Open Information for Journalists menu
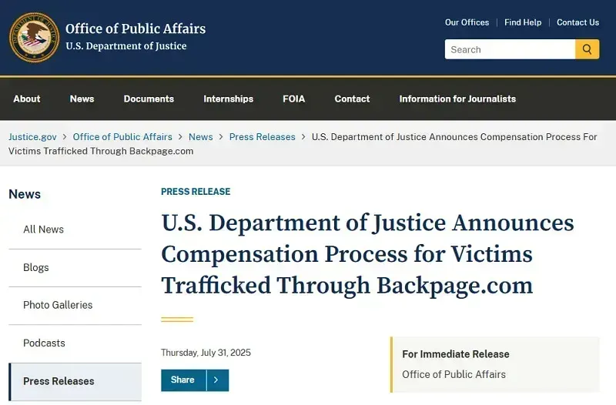Viewport: 616px width, 405px height. point(457,99)
